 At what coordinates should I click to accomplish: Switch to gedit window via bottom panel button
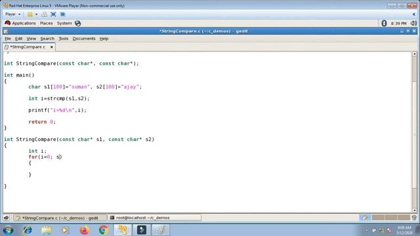tap(60, 218)
